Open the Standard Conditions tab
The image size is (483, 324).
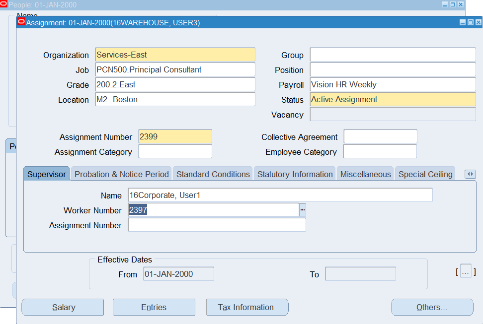(213, 174)
